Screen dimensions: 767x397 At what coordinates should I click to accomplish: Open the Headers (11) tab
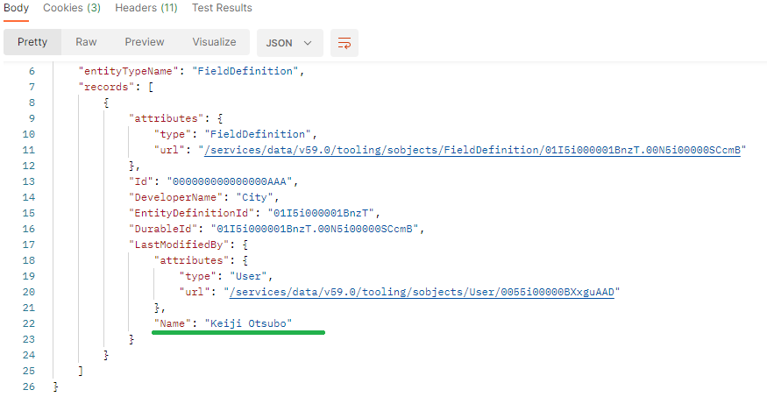pos(146,8)
